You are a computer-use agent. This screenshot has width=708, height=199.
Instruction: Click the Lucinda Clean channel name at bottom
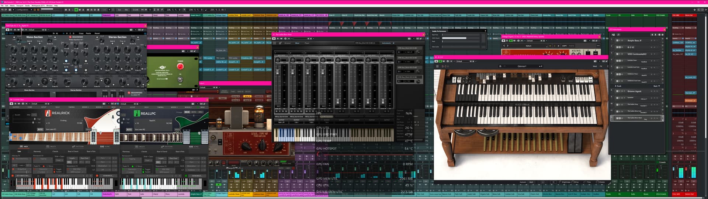click(234, 194)
